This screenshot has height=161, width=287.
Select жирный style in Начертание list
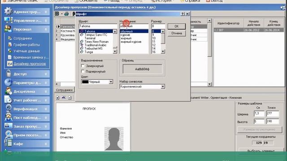point(126,38)
